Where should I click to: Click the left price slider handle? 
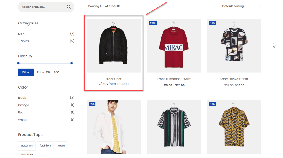[19, 63]
